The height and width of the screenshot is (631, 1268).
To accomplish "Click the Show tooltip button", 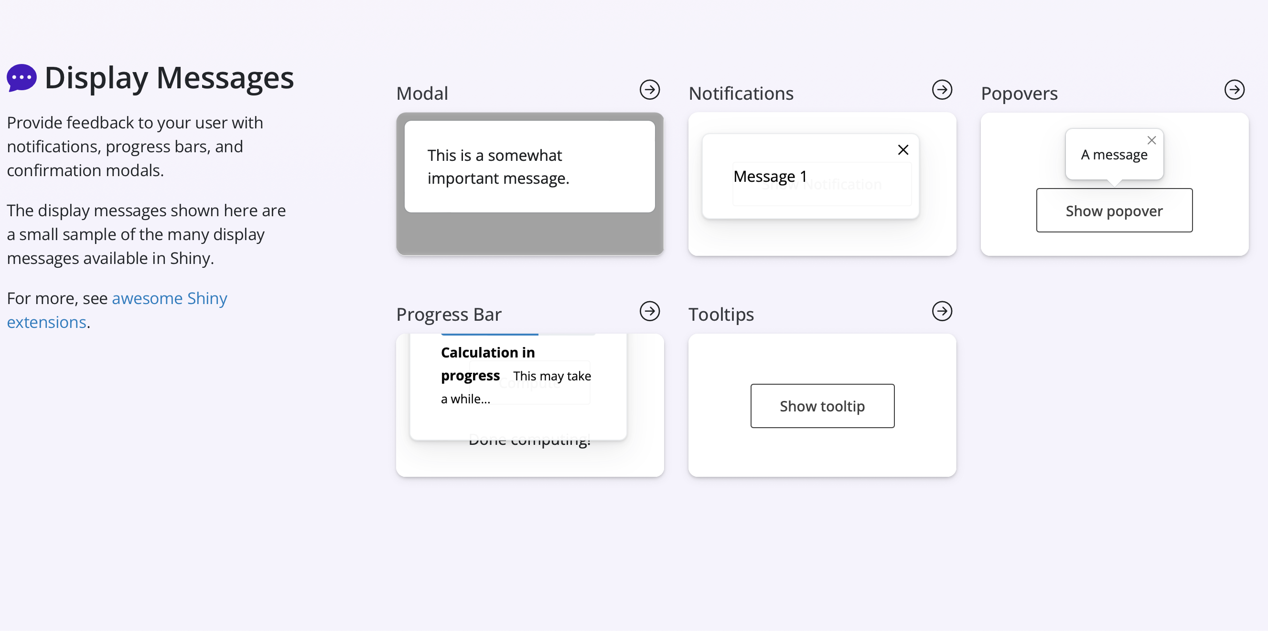I will 822,406.
